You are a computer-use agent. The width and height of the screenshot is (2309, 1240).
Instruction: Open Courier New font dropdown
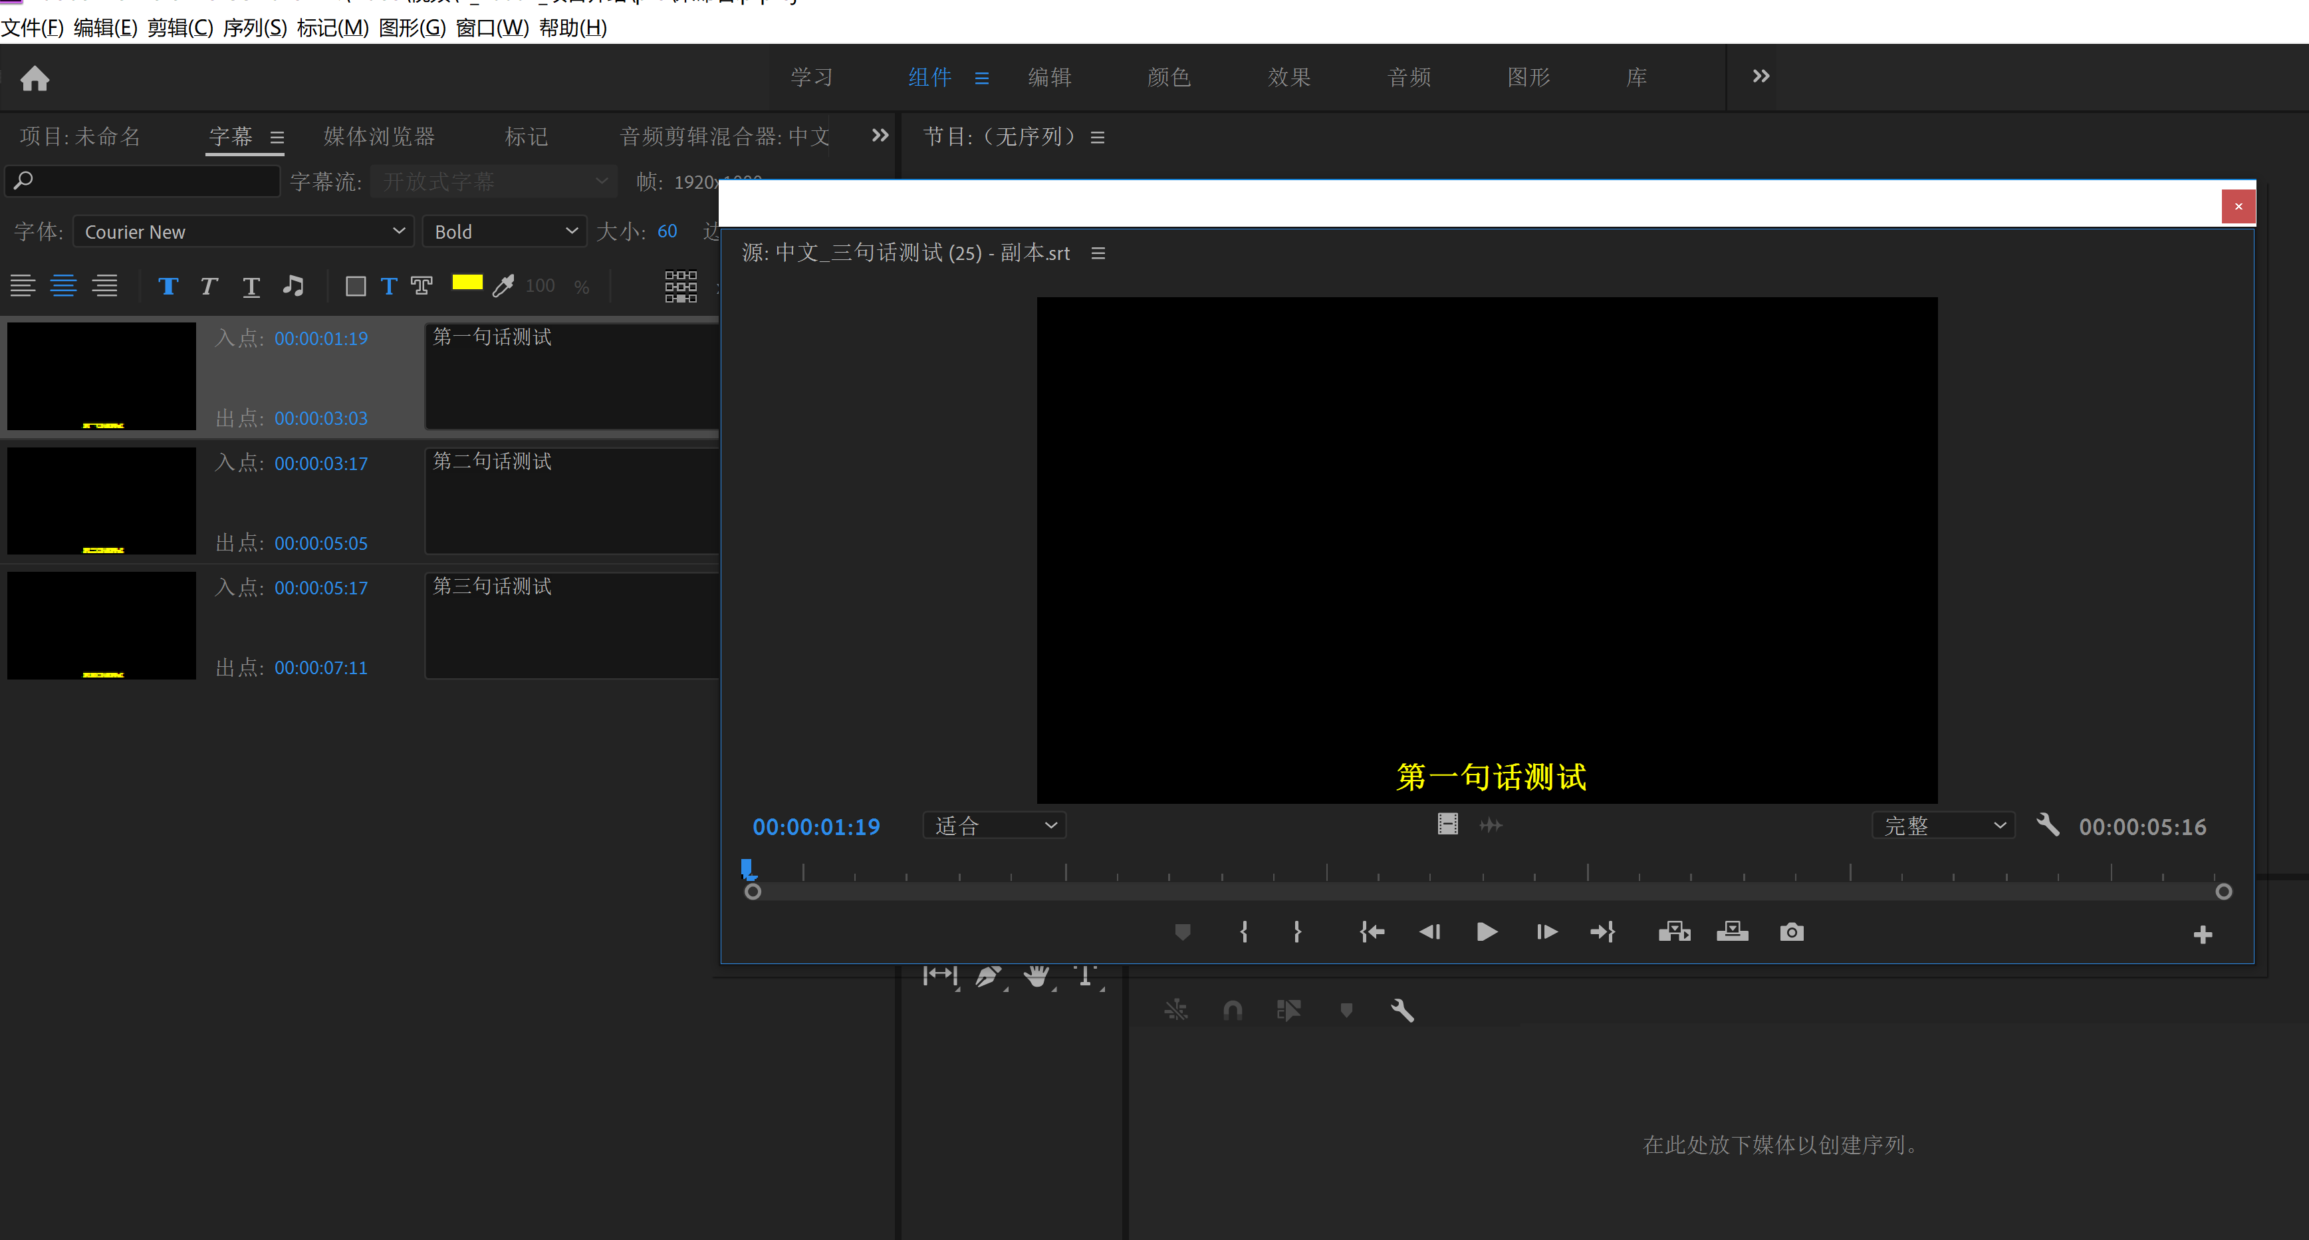pos(244,231)
